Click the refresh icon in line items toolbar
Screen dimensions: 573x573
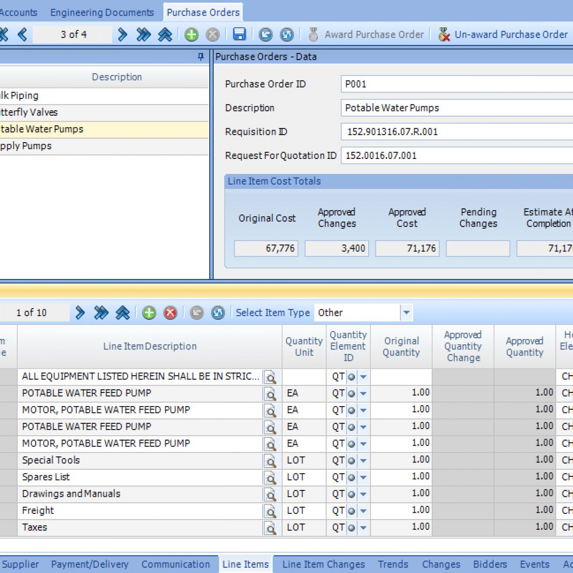pos(218,313)
